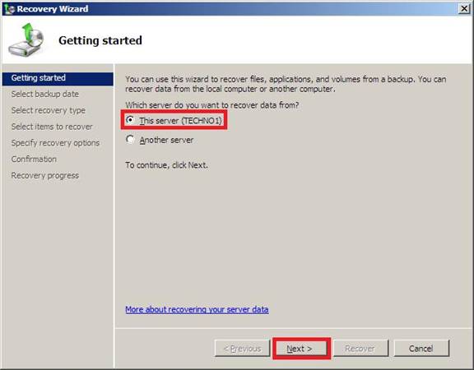This screenshot has height=370, width=474.
Task: Click the large backup disk recovery icon
Action: 26,39
